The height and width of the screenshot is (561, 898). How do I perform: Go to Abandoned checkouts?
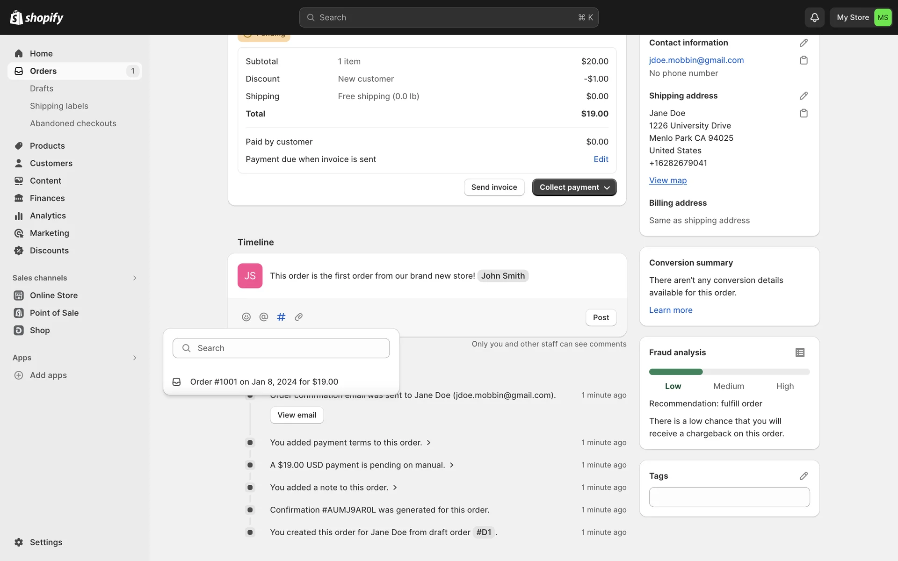(x=73, y=123)
